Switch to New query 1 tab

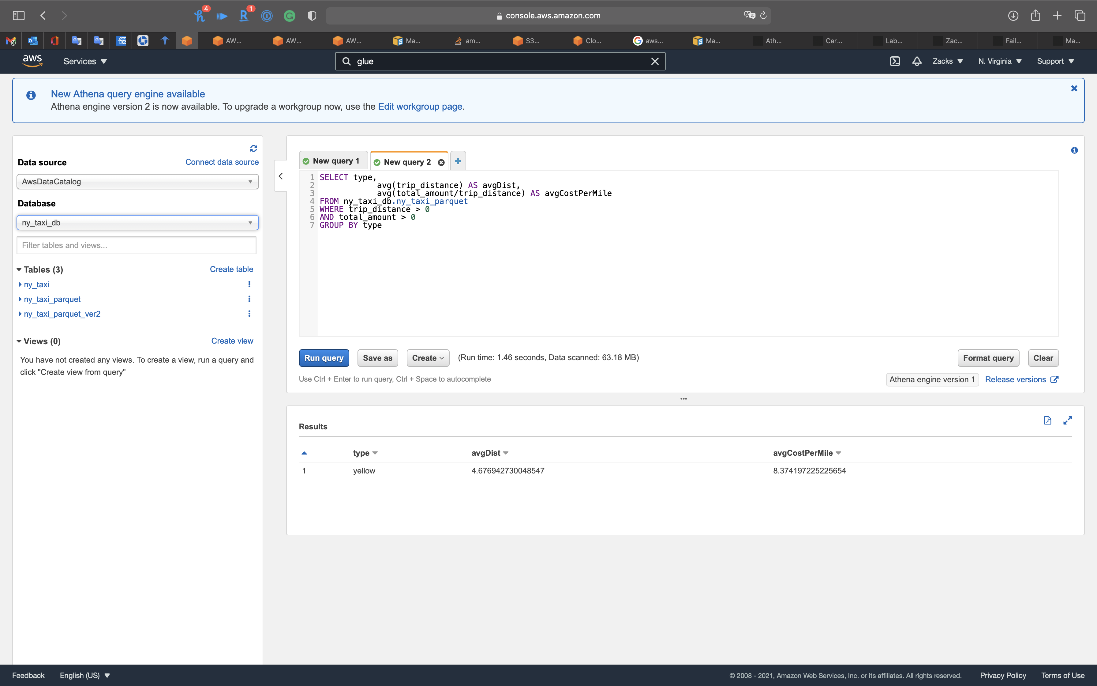point(333,161)
